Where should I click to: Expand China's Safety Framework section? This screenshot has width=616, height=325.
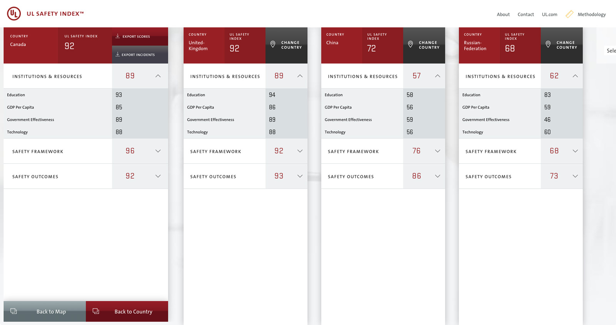click(437, 151)
